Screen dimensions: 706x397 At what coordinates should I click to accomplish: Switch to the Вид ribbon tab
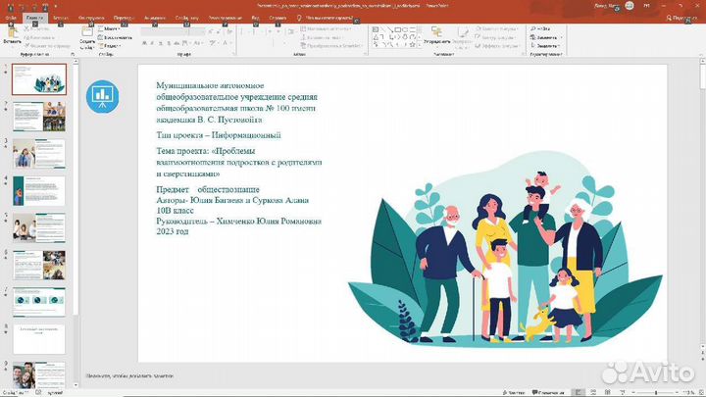click(255, 18)
